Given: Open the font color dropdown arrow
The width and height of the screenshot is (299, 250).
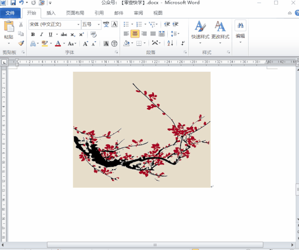Looking at the screenshot, I should point(64,43).
